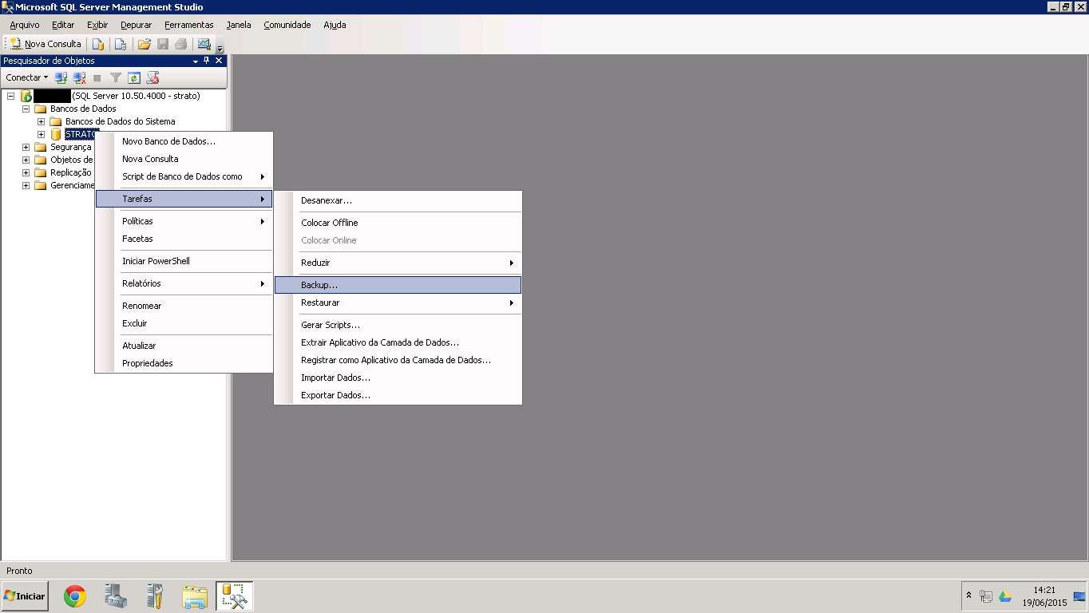Select Backup in the Tarefas submenu

pyautogui.click(x=398, y=285)
